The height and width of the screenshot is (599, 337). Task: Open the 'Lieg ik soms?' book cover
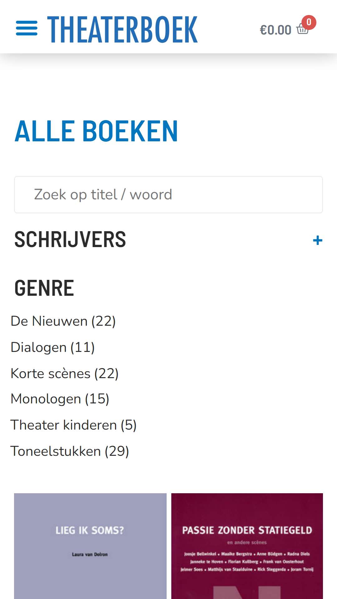point(90,546)
